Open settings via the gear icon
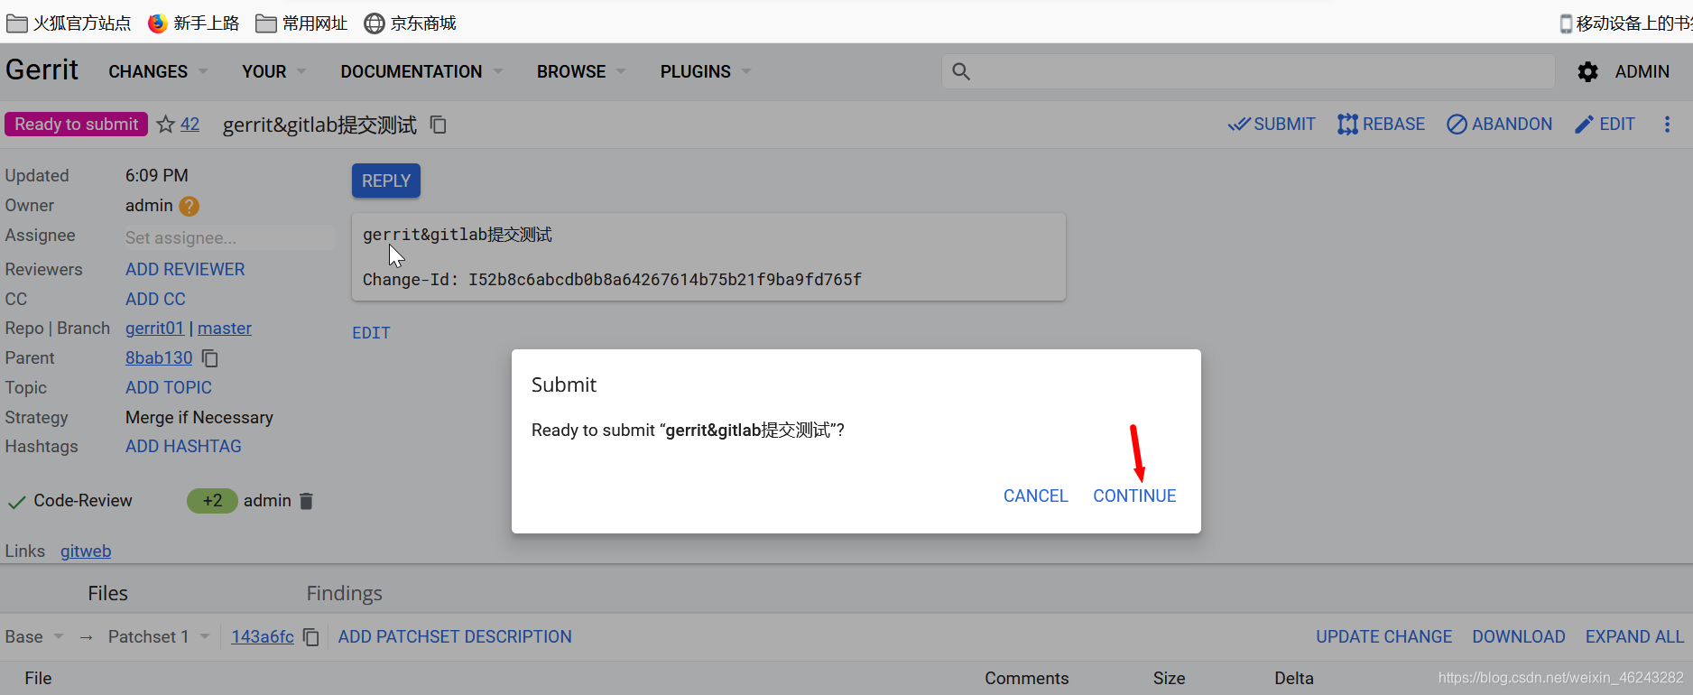Screen dimensions: 1693x695 coord(1587,71)
